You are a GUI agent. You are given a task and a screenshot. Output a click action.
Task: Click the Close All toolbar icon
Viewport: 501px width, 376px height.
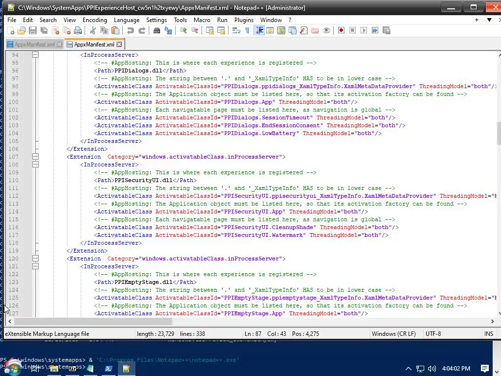pos(67,30)
